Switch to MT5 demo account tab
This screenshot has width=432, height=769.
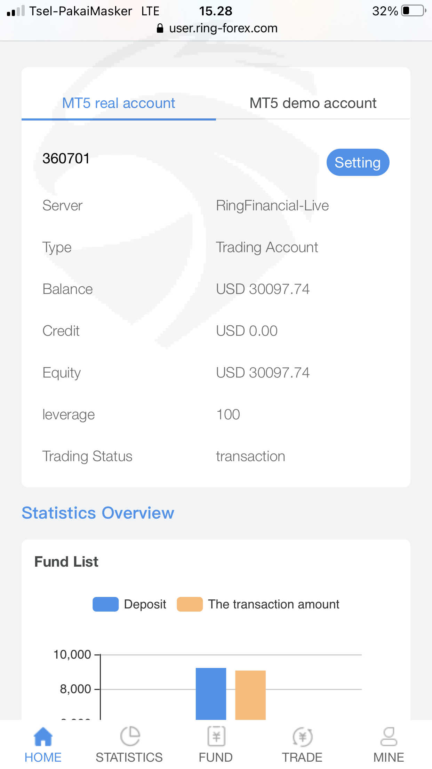click(313, 103)
